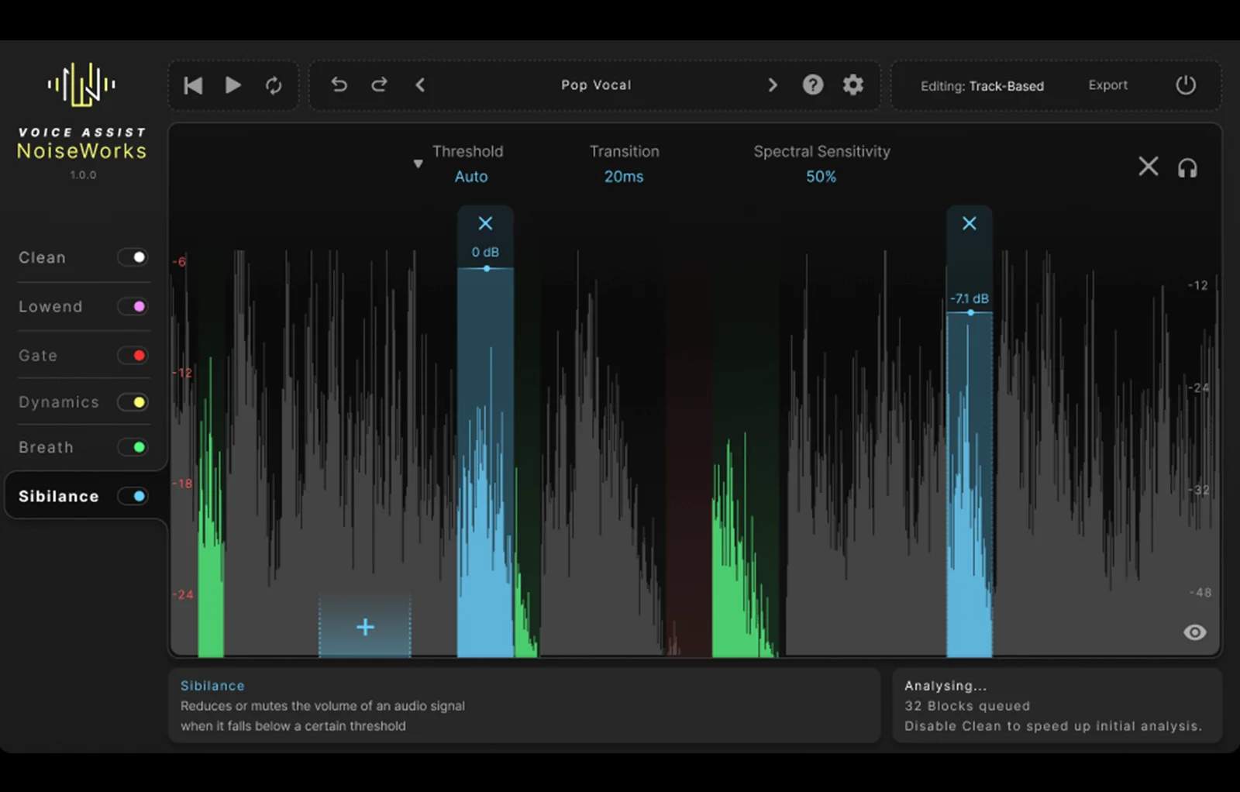Adjust the -7.1 dB reduction handle

[x=970, y=312]
